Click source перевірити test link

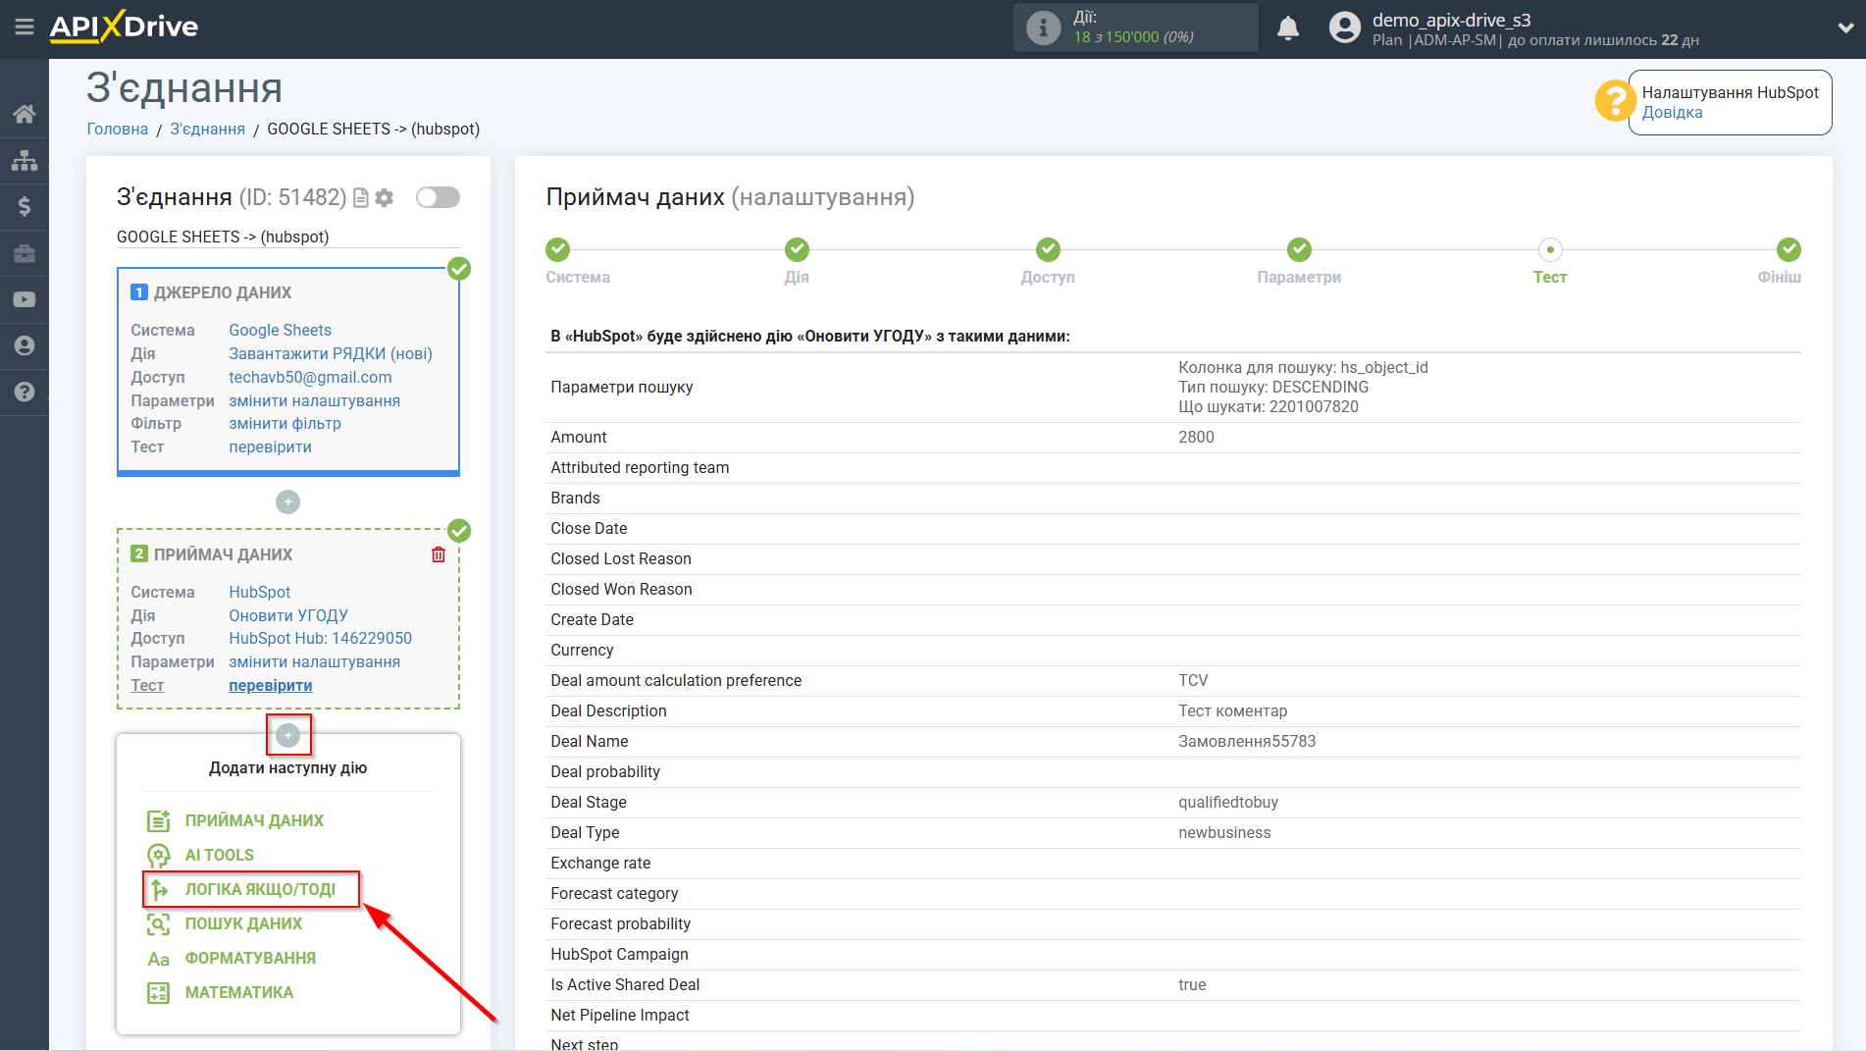click(270, 447)
